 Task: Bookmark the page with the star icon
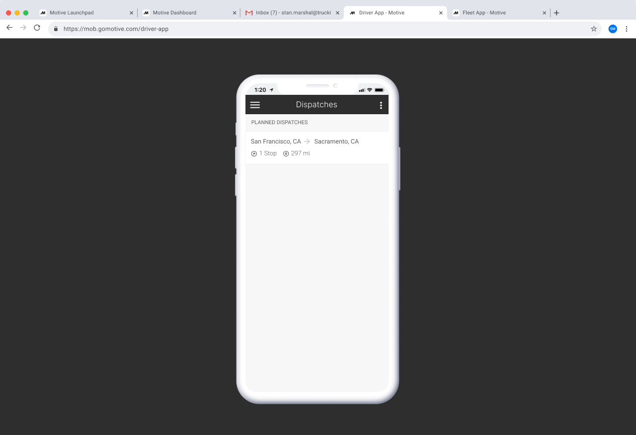[x=594, y=29]
